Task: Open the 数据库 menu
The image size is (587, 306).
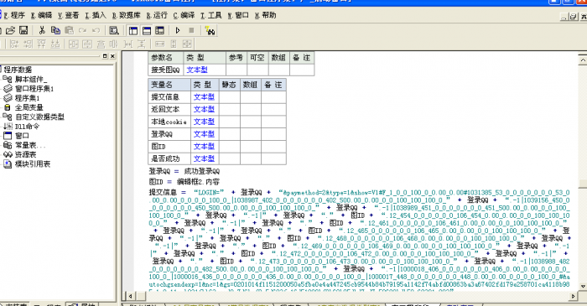Action: [x=126, y=15]
